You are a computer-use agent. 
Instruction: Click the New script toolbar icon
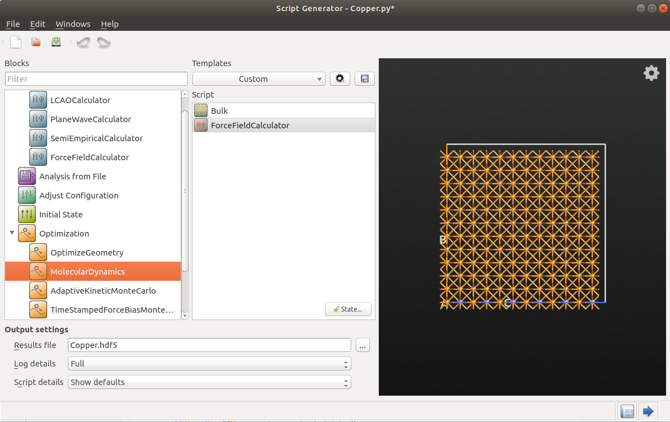tap(16, 42)
